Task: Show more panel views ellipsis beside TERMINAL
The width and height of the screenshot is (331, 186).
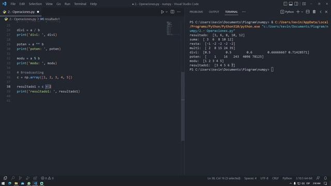Action: 244,12
